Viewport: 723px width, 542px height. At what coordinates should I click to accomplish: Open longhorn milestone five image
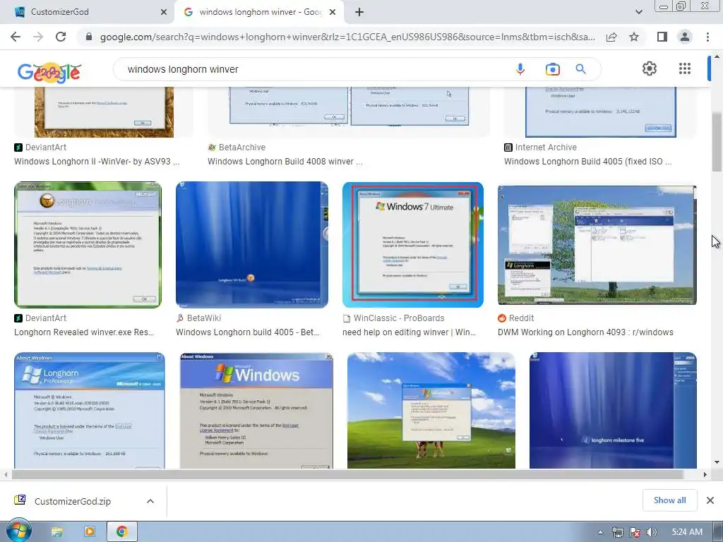click(x=613, y=411)
